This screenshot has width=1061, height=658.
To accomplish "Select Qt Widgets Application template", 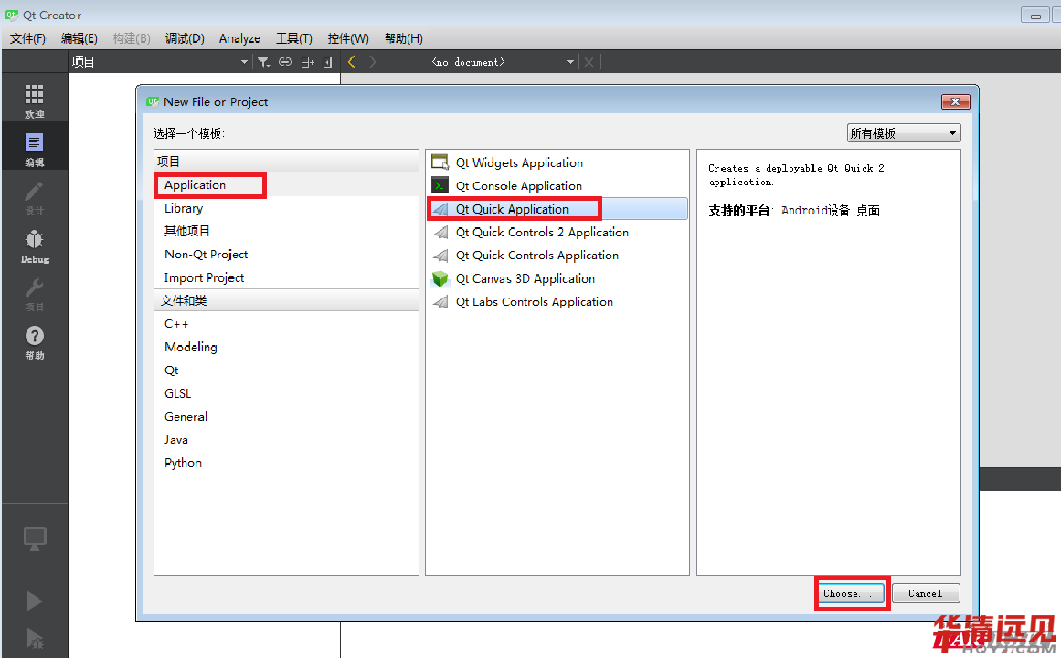I will [x=518, y=162].
